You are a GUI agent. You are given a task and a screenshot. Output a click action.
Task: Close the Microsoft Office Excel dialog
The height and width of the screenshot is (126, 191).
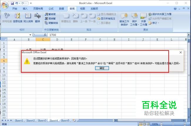click(x=181, y=52)
